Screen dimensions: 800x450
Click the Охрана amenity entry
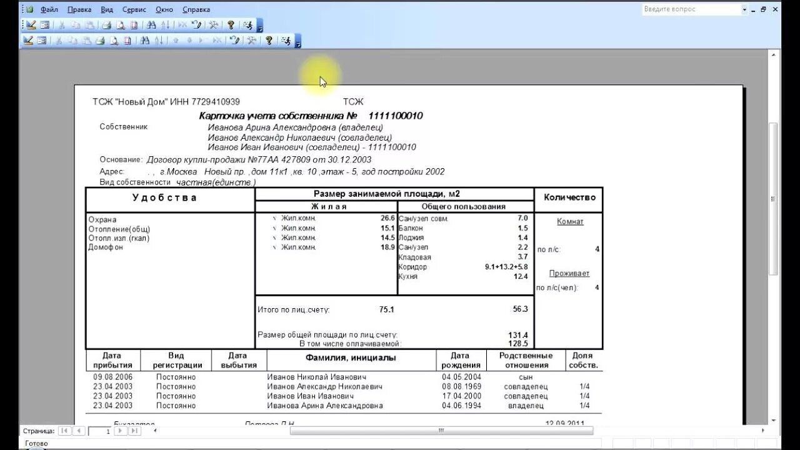pos(102,219)
